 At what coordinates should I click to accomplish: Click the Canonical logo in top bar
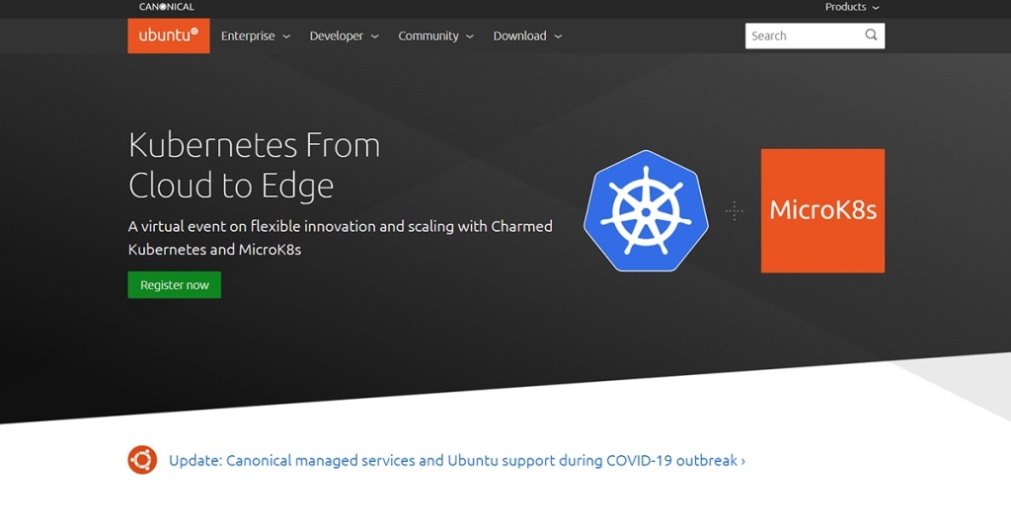167,7
